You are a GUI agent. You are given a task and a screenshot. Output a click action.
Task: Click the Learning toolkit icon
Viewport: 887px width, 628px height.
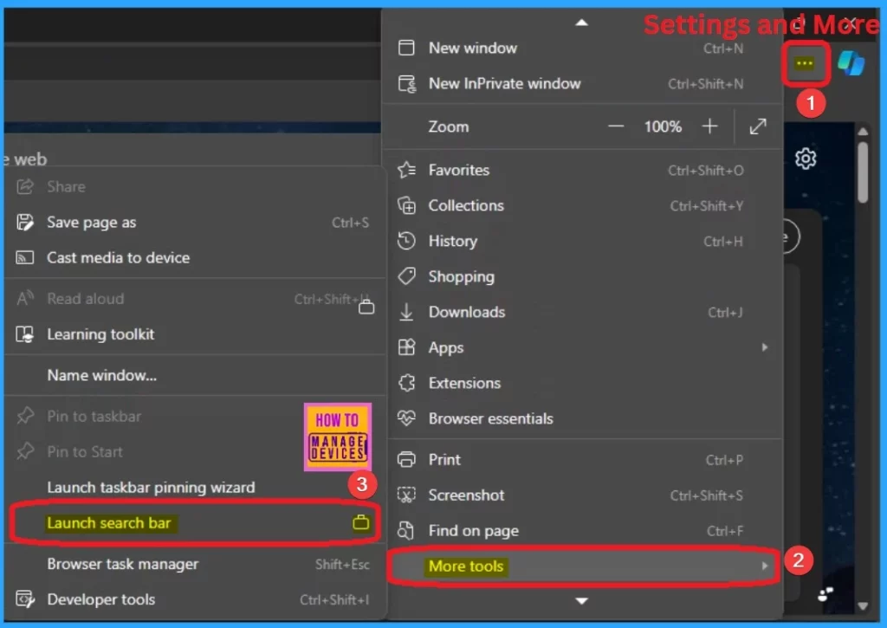click(25, 334)
